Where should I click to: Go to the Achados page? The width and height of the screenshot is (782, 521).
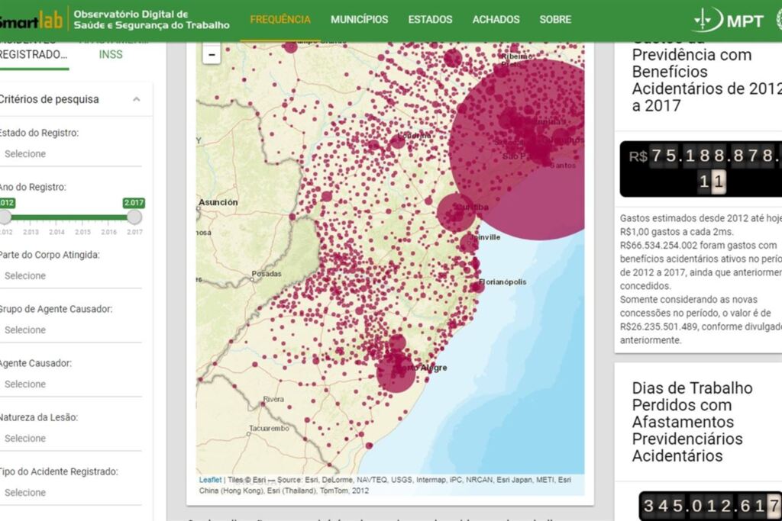tap(496, 20)
